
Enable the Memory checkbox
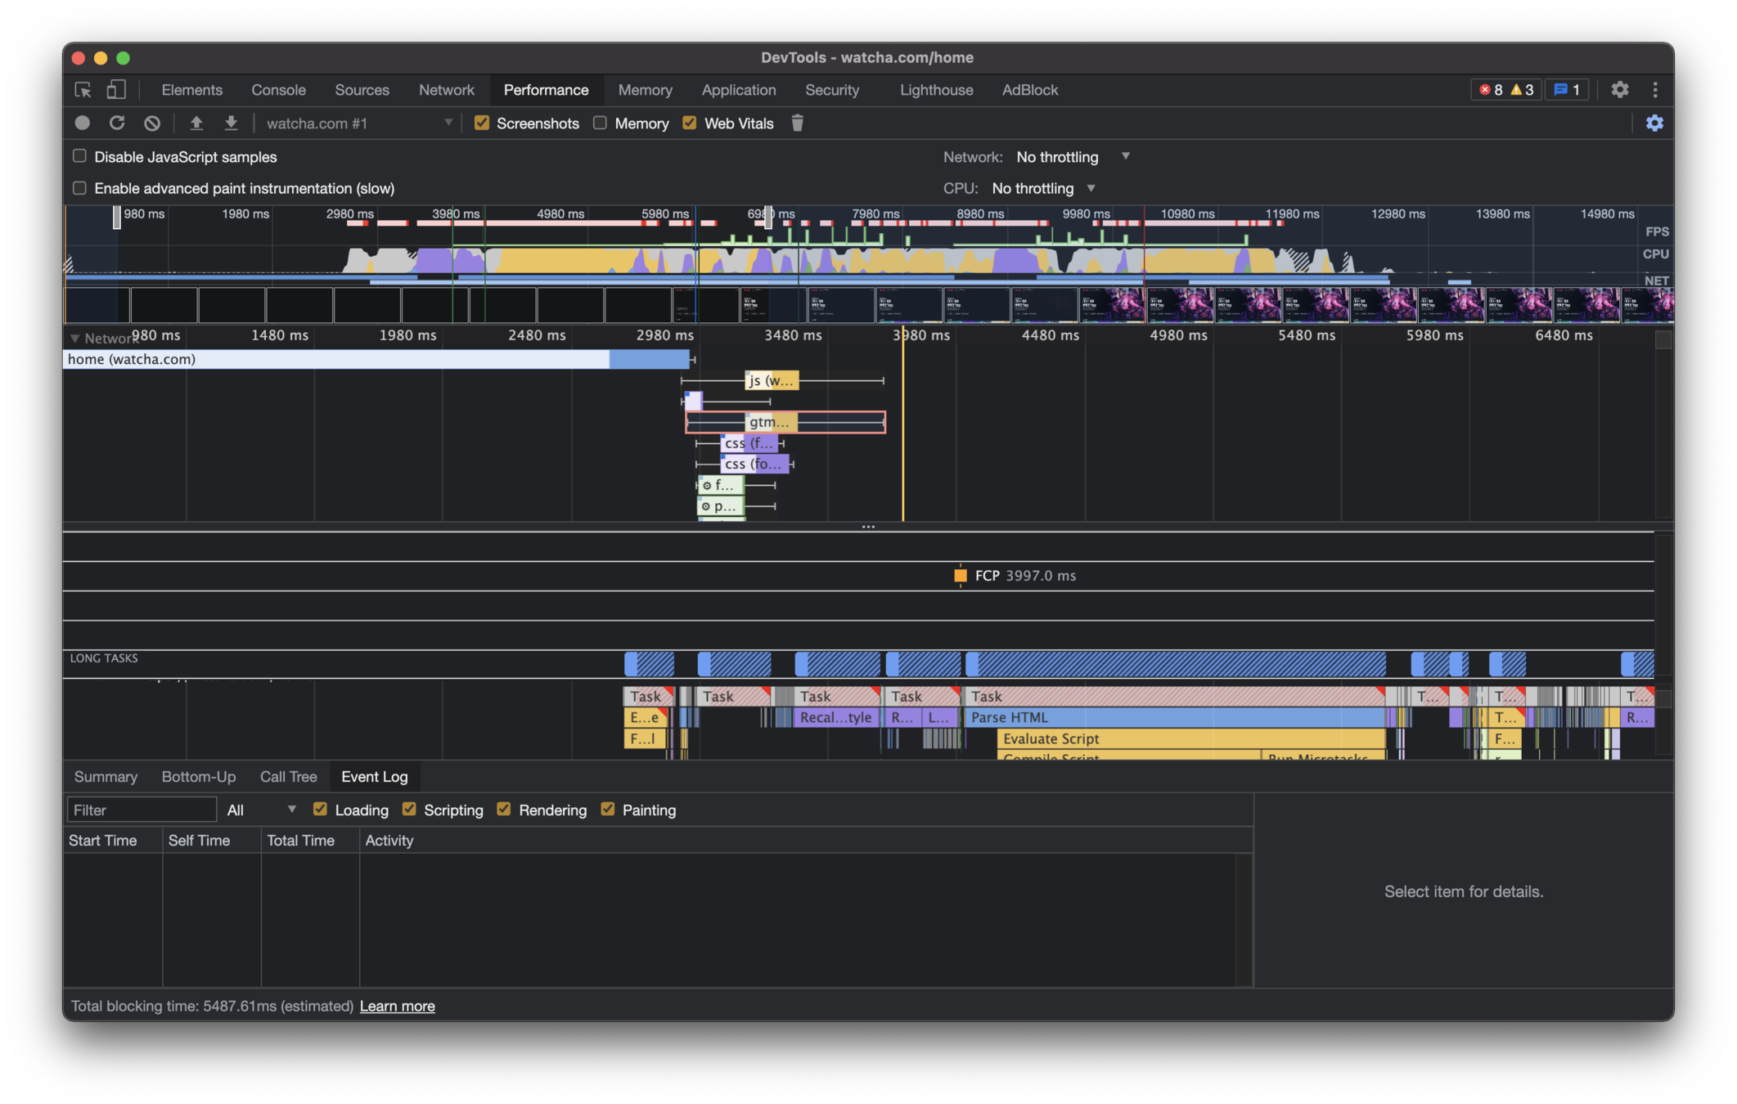[600, 123]
